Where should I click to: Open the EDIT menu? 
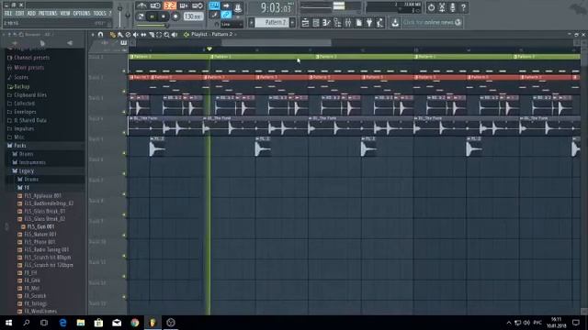point(20,14)
